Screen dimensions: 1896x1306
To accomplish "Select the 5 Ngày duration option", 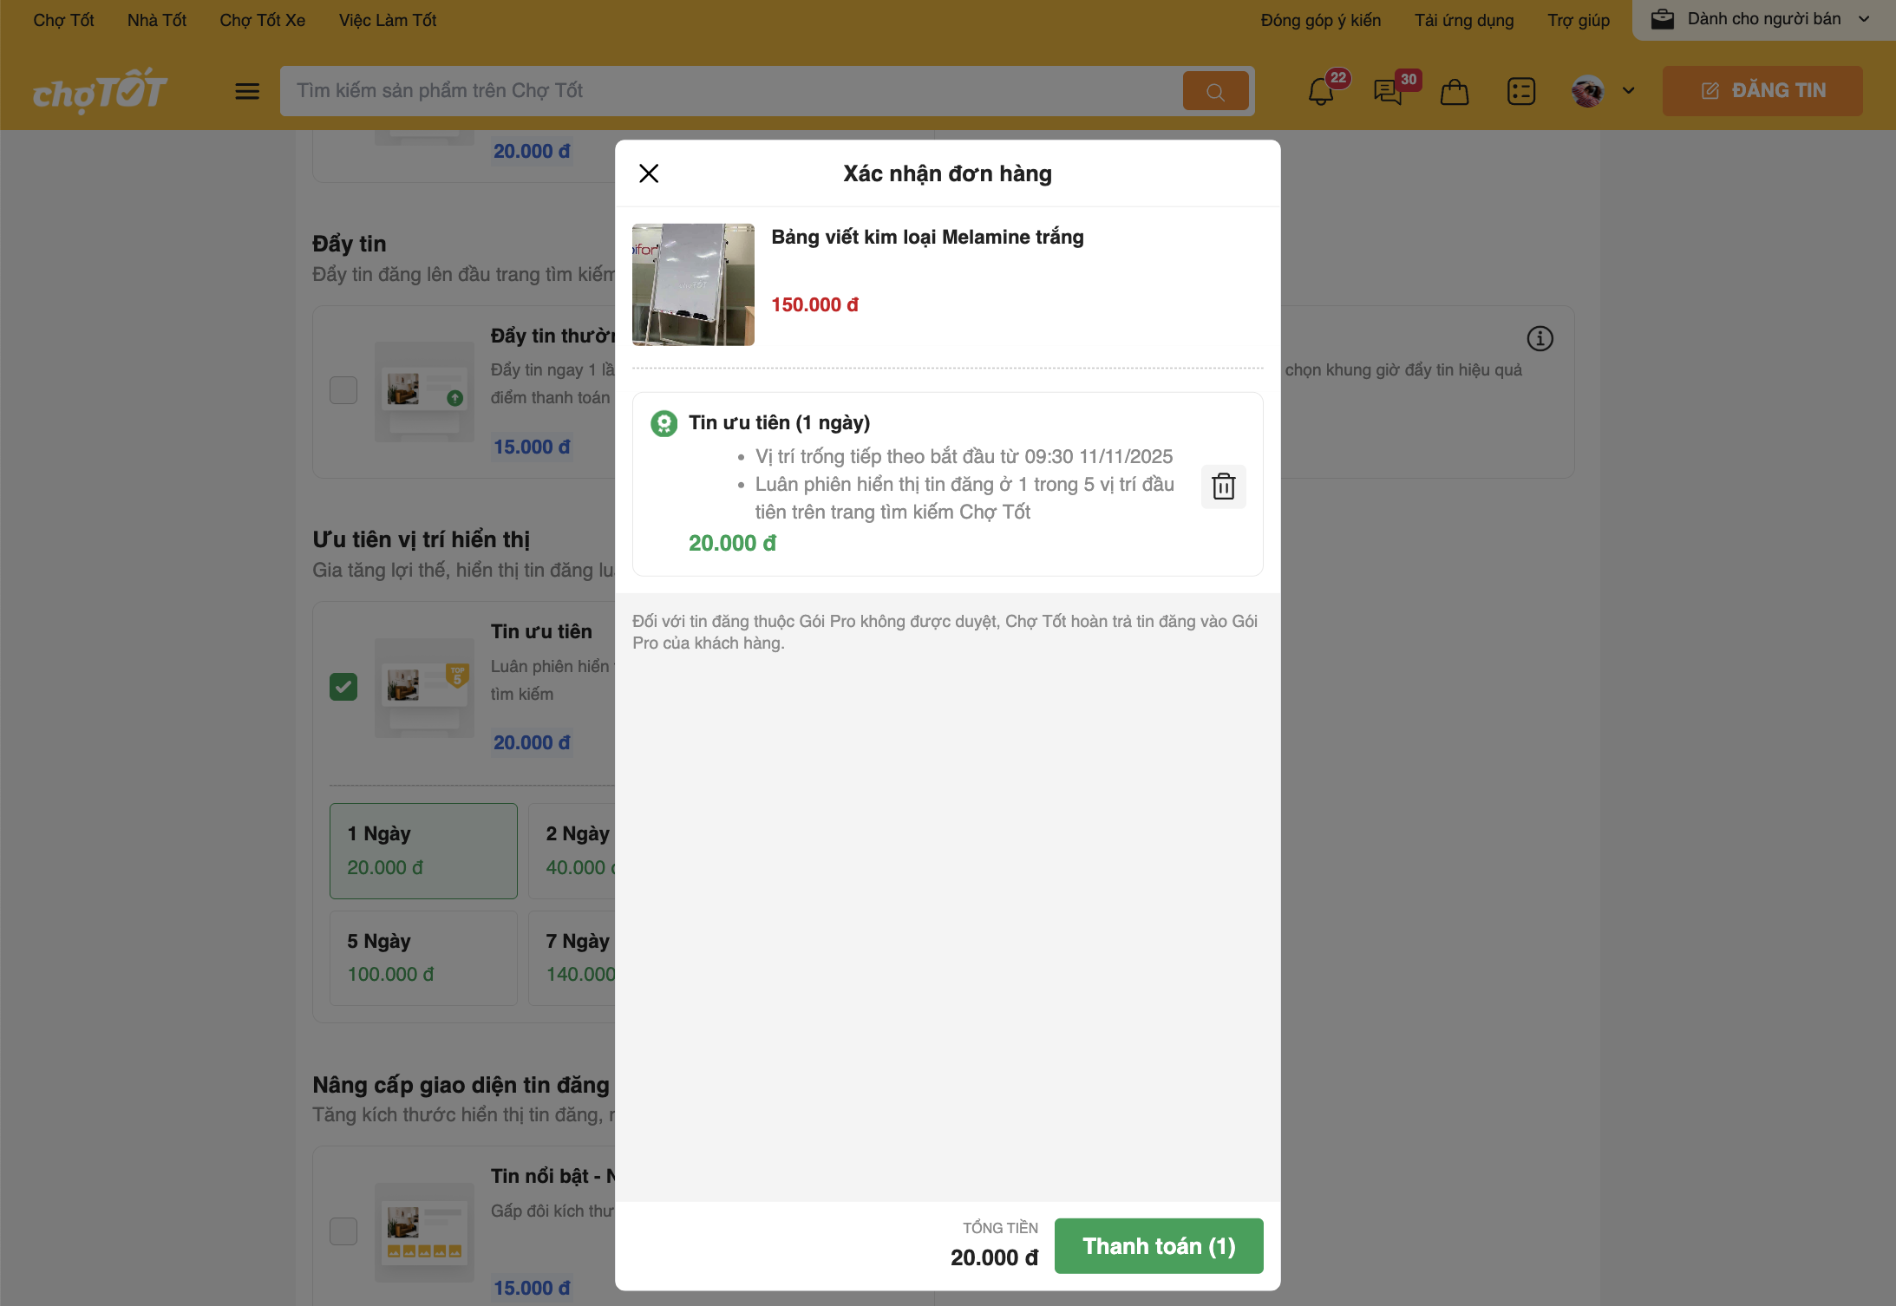I will 423,957.
